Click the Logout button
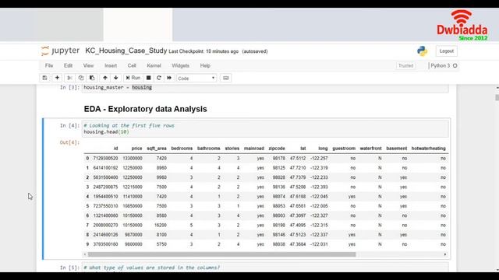The width and height of the screenshot is (499, 280). click(447, 51)
